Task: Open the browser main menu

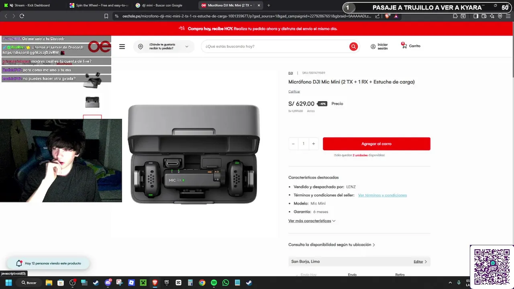Action: pyautogui.click(x=508, y=16)
